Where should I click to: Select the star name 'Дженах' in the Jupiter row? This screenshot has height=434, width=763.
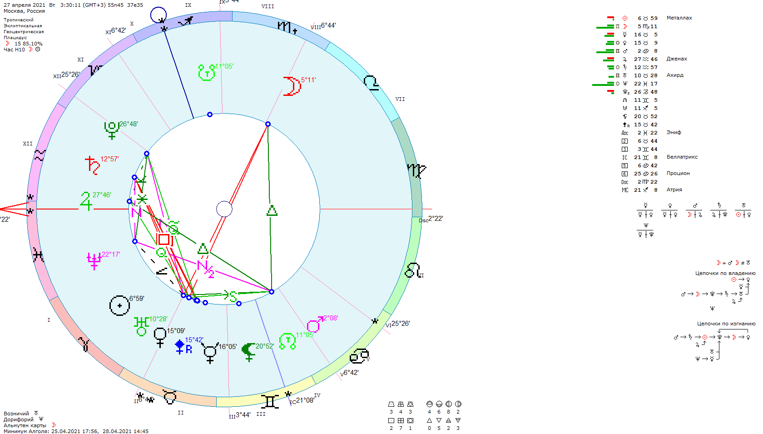pyautogui.click(x=677, y=59)
